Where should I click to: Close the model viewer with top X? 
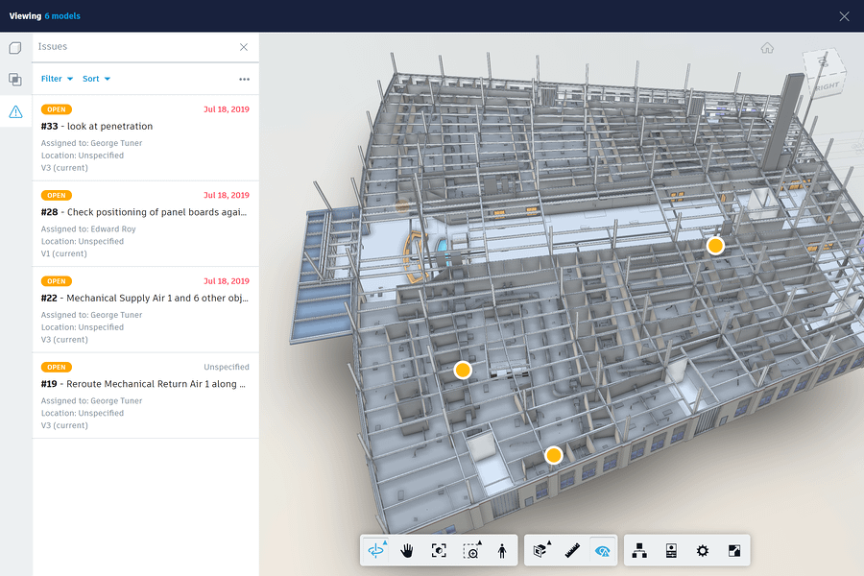pos(844,16)
